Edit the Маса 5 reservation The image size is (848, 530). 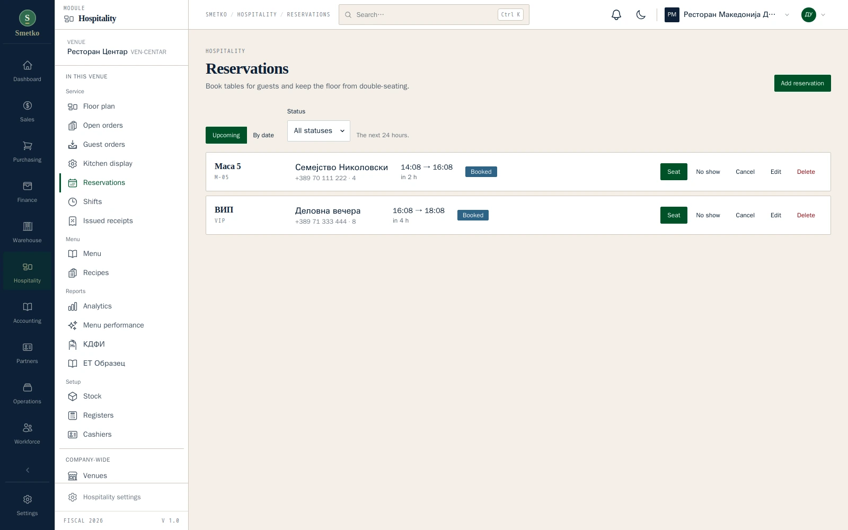(776, 172)
